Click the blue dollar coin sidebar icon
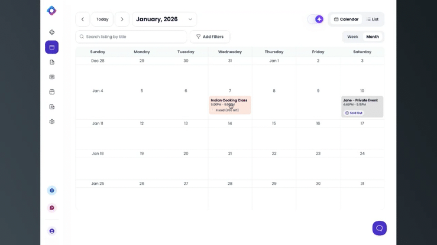 click(51, 191)
